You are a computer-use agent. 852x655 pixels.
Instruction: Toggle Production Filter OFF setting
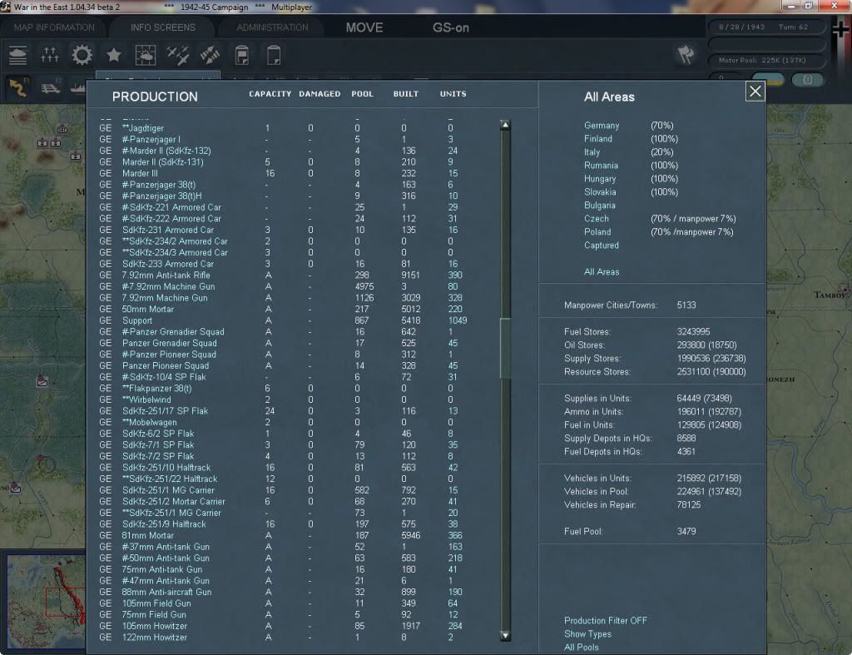pyautogui.click(x=606, y=621)
